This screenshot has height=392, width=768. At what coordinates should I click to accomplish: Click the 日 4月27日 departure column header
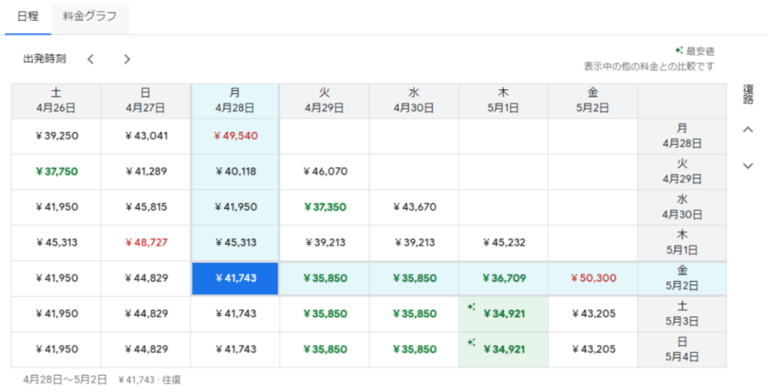tap(146, 101)
